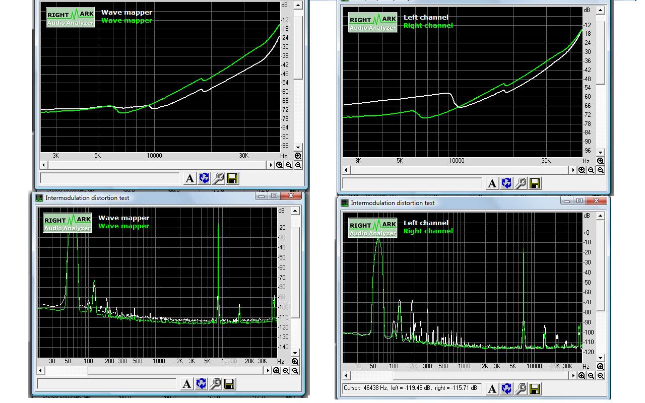Toggle the 'A' antialiasing button in upper-left graph window
This screenshot has height=403, width=645.
click(189, 178)
